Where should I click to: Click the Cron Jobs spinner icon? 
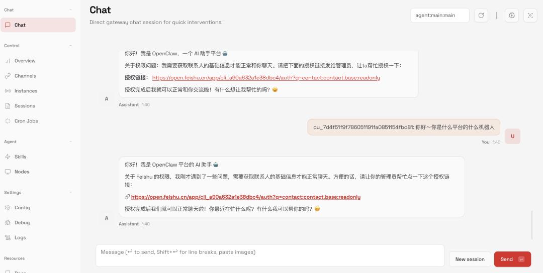(8, 121)
